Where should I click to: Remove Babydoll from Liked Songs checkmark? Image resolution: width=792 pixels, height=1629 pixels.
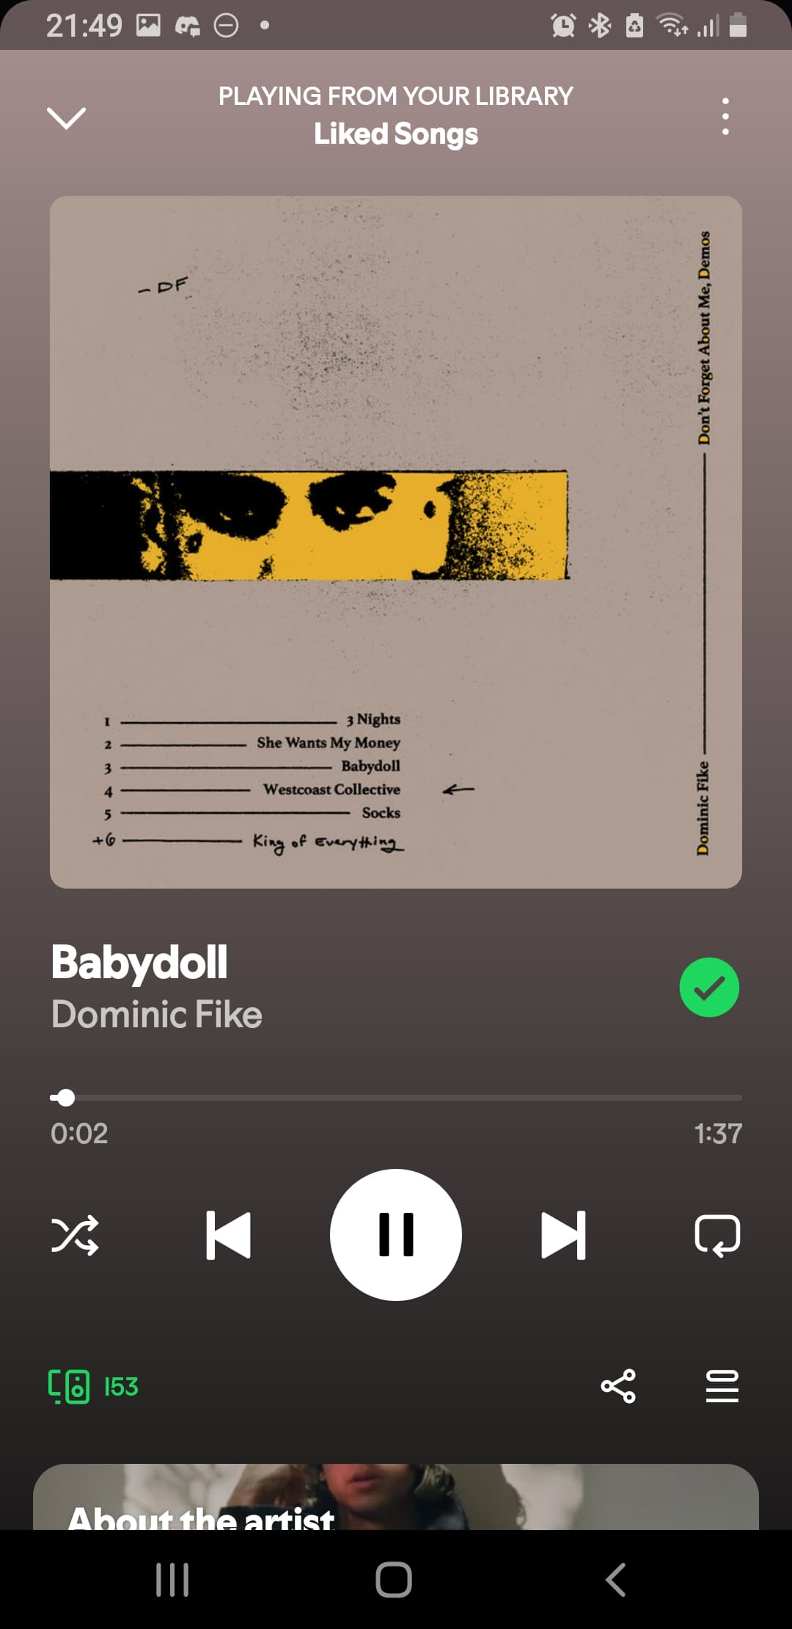709,988
